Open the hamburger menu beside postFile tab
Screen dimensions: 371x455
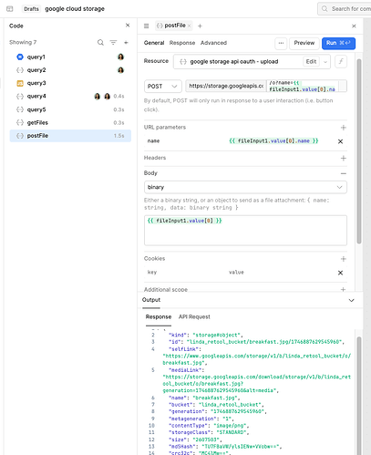(x=146, y=26)
